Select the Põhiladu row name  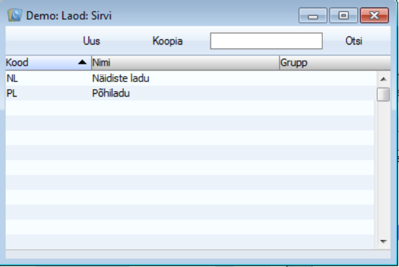[111, 93]
